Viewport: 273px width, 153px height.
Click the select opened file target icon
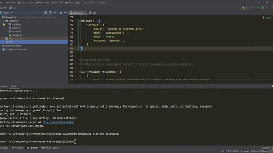pyautogui.click(x=46, y=13)
